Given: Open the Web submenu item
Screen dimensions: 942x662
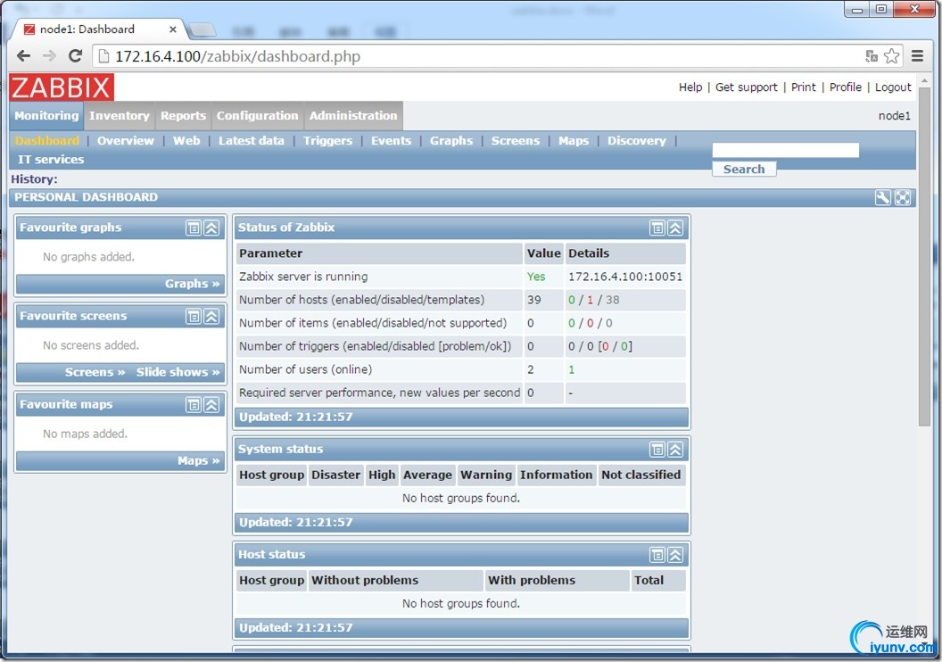Looking at the screenshot, I should (186, 141).
